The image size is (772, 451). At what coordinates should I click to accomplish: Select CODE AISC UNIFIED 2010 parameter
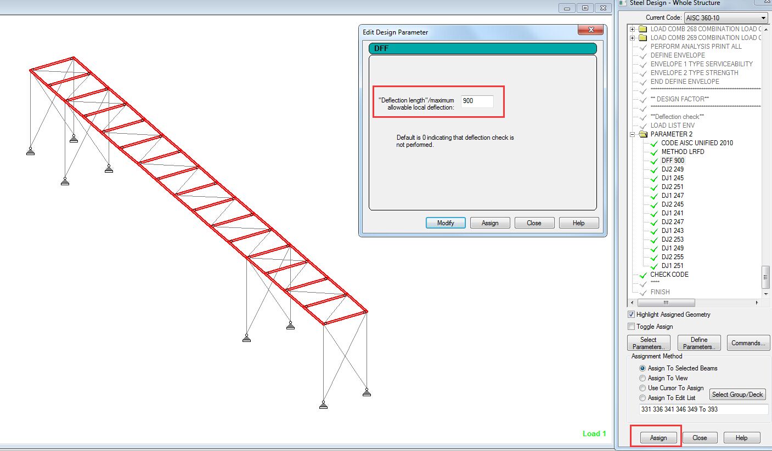[697, 143]
